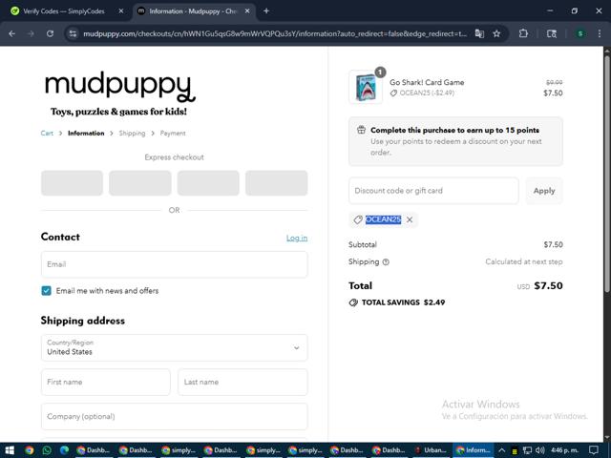Viewport: 611px width, 458px height.
Task: Click the Information breadcrumb step
Action: click(86, 134)
